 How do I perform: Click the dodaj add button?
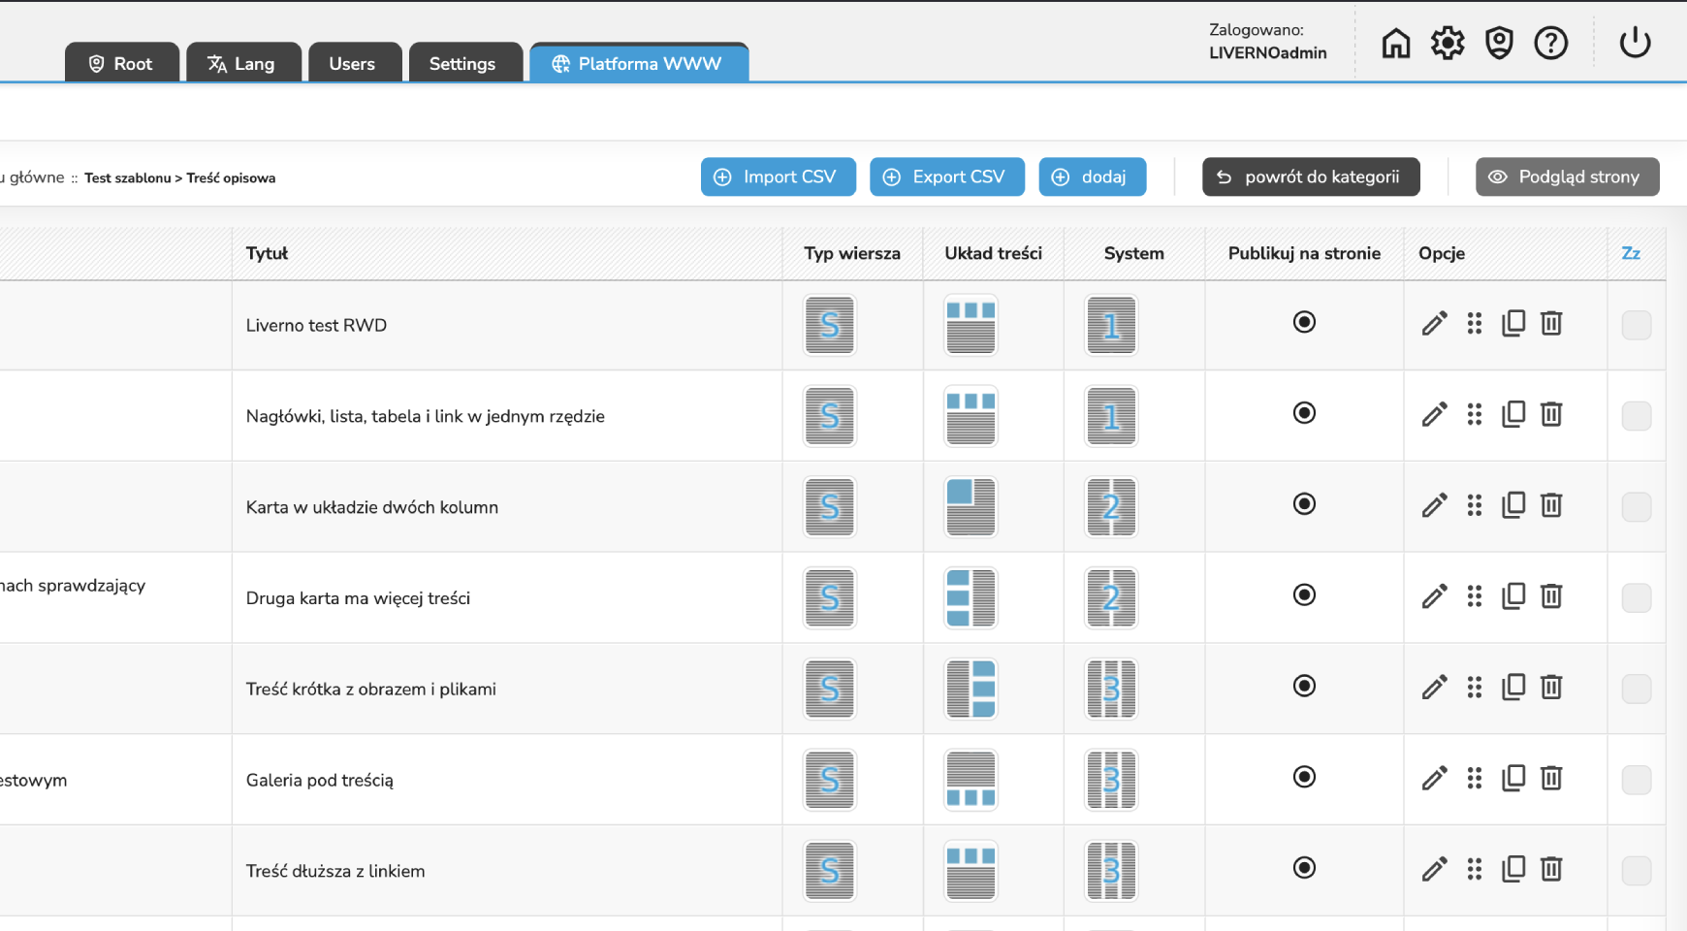pos(1093,177)
